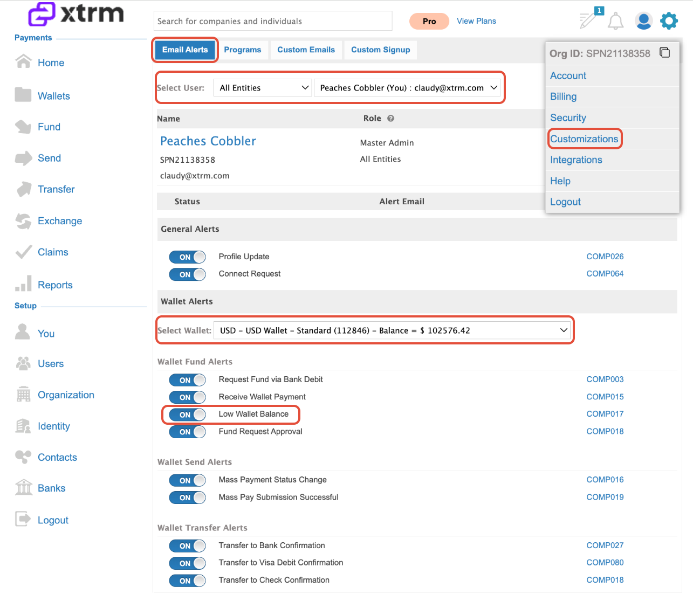Select Security in settings menu
The height and width of the screenshot is (601, 693).
568,118
